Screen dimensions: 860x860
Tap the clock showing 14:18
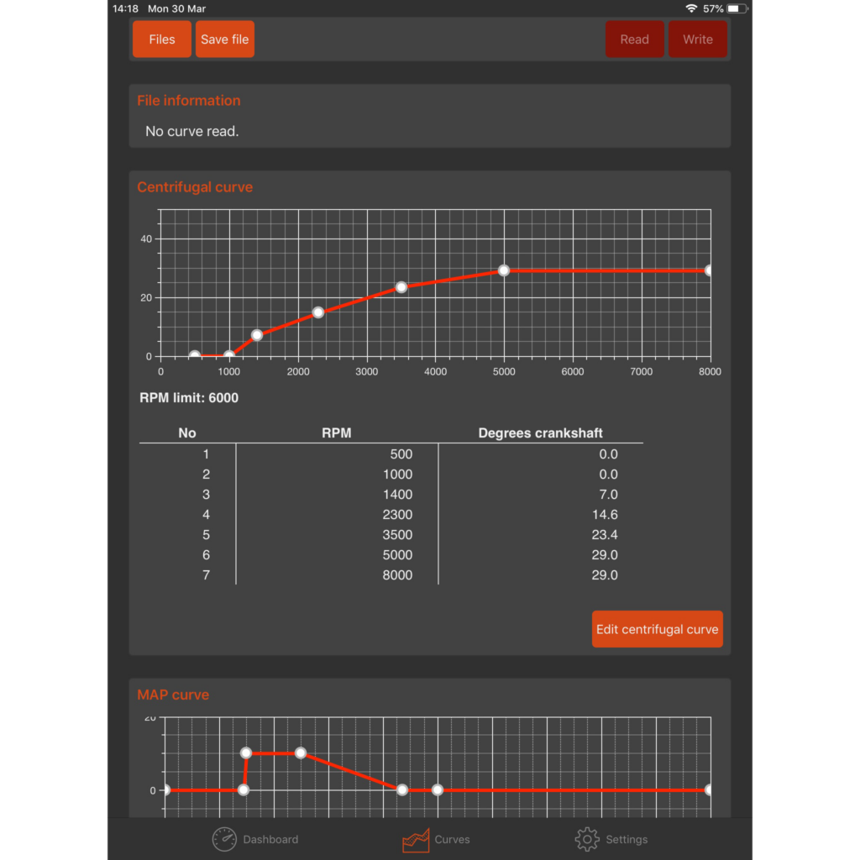click(125, 8)
